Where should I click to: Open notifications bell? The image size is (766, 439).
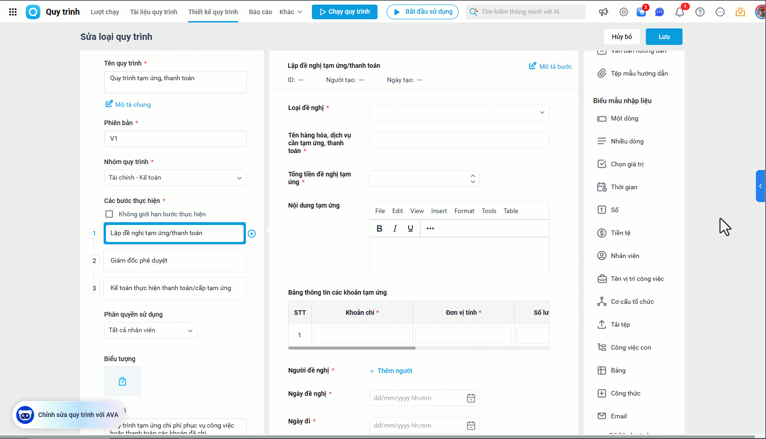(x=680, y=12)
